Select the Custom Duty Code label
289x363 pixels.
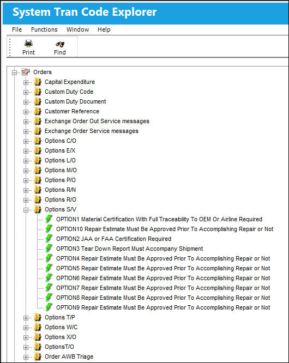[x=69, y=92]
